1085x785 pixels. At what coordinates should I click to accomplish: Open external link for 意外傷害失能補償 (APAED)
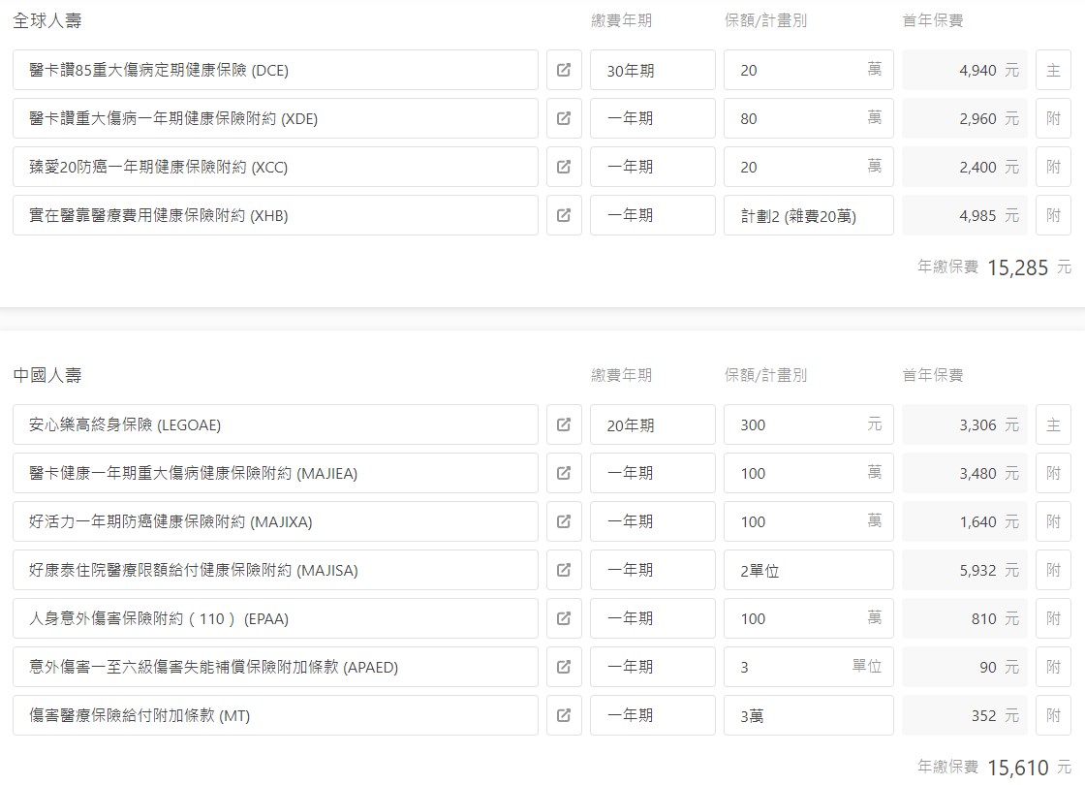pyautogui.click(x=564, y=667)
